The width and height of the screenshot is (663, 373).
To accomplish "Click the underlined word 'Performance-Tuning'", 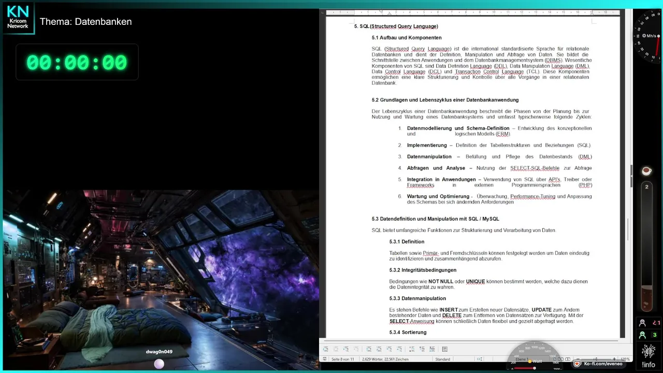I will click(x=533, y=196).
